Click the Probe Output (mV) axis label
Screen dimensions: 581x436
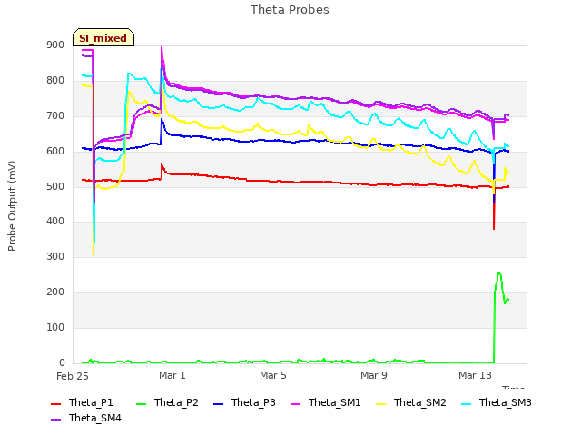pyautogui.click(x=12, y=206)
